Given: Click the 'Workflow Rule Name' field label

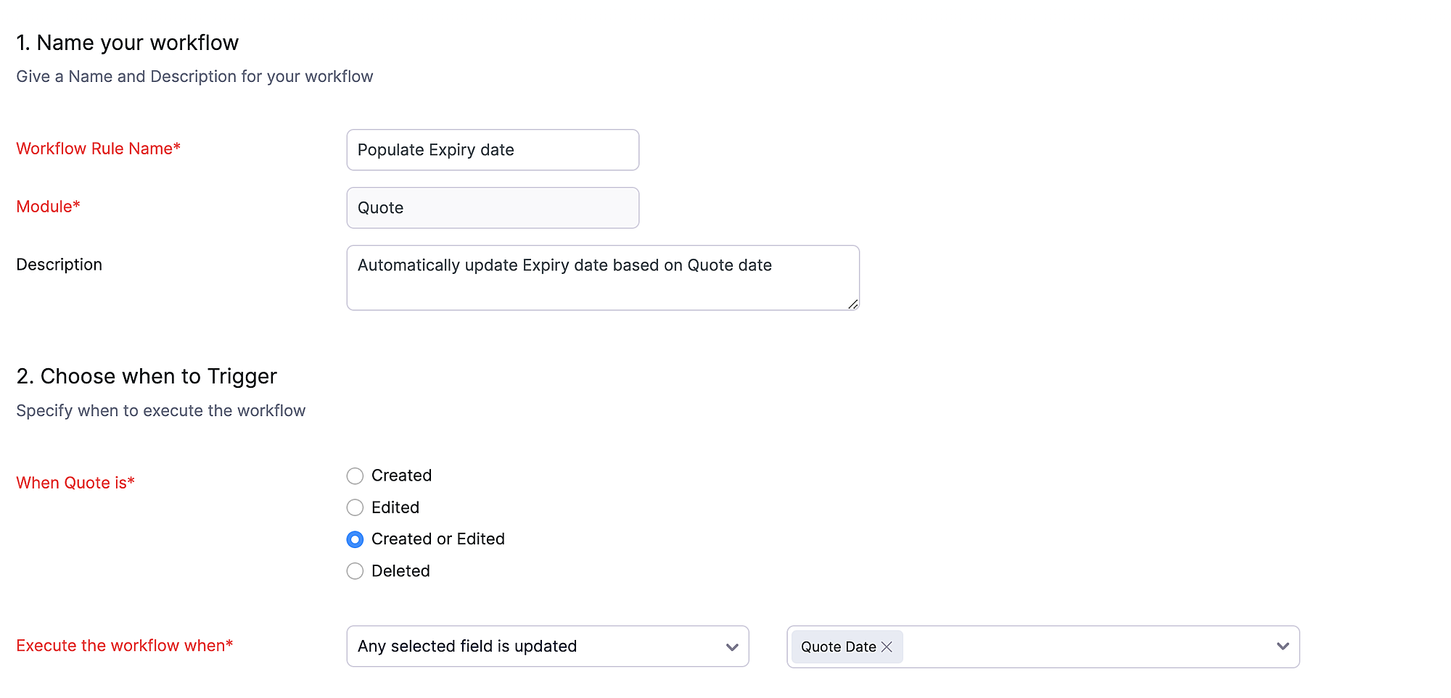Looking at the screenshot, I should 98,149.
